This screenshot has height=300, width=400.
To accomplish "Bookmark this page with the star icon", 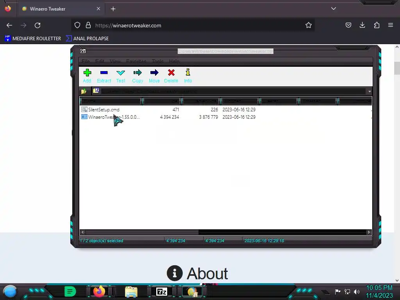I will (x=309, y=25).
